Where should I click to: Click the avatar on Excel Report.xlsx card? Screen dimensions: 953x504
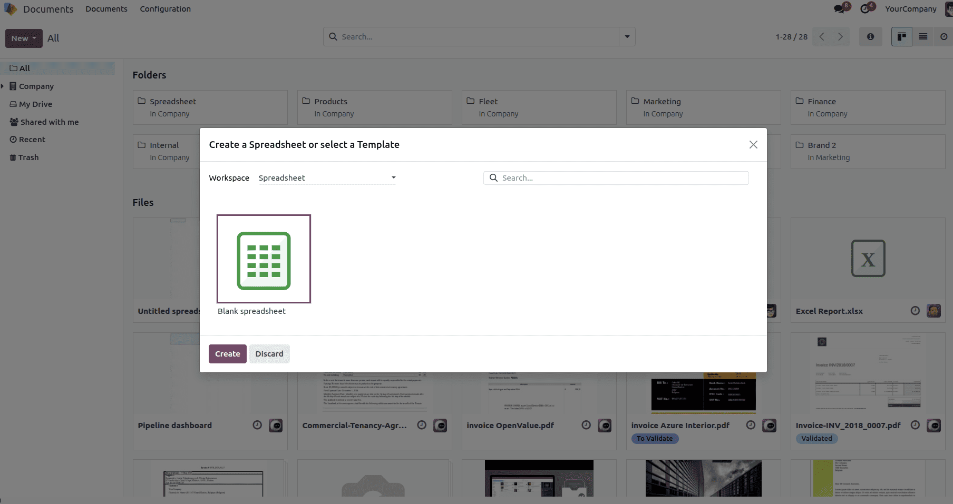[x=933, y=311]
